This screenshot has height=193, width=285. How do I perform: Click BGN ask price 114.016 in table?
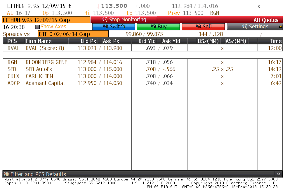coord(113,62)
